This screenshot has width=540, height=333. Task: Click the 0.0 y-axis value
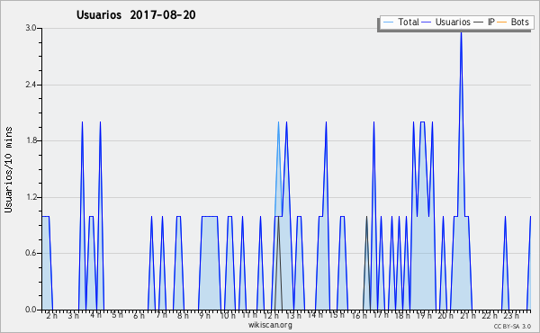pyautogui.click(x=31, y=310)
